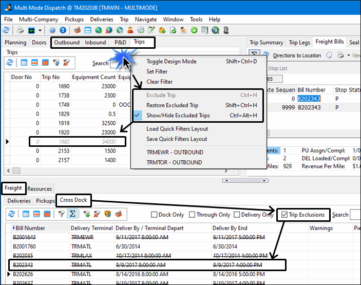Uncheck the Trip Exclusions checkbox
Screen dimensions: 361x285
coord(283,215)
